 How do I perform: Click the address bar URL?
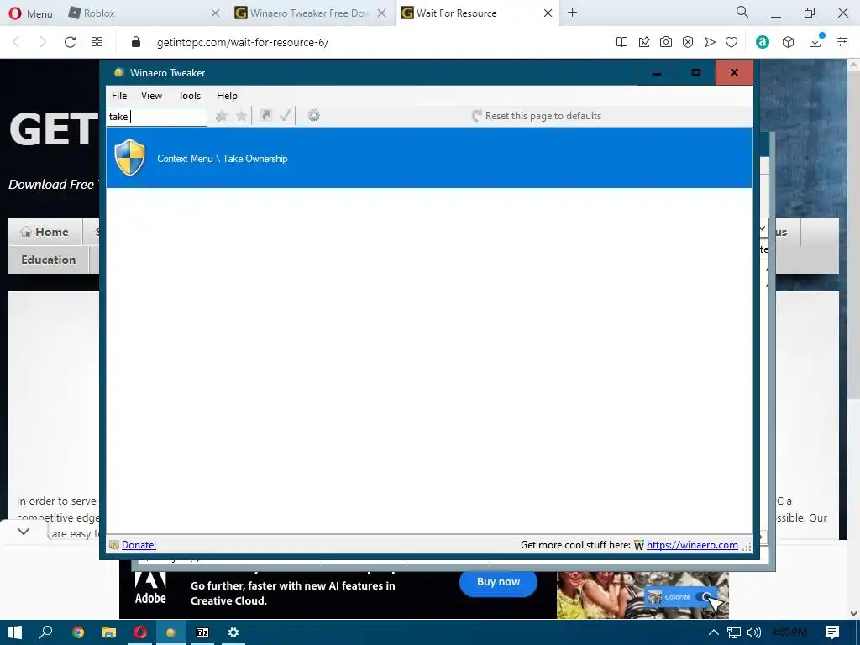point(243,42)
